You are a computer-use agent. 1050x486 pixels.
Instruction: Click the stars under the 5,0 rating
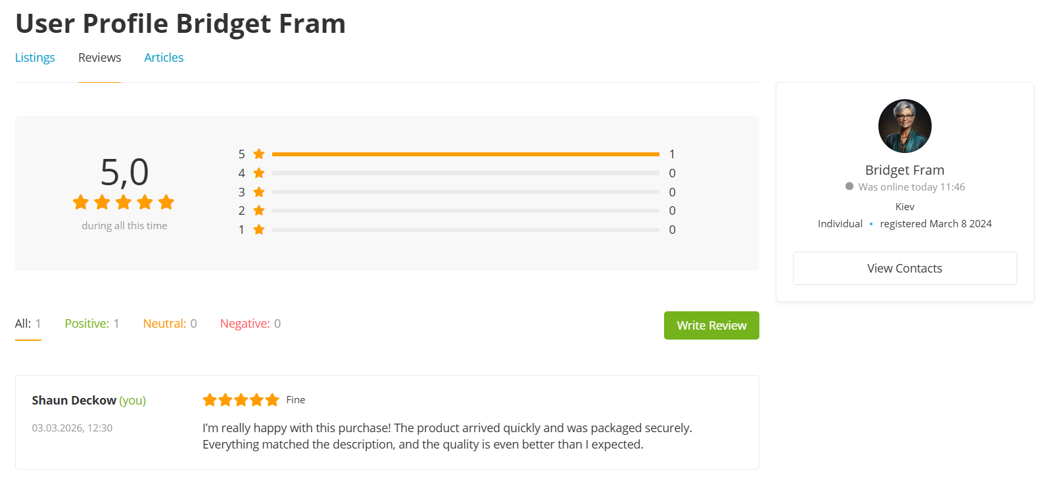coord(124,202)
